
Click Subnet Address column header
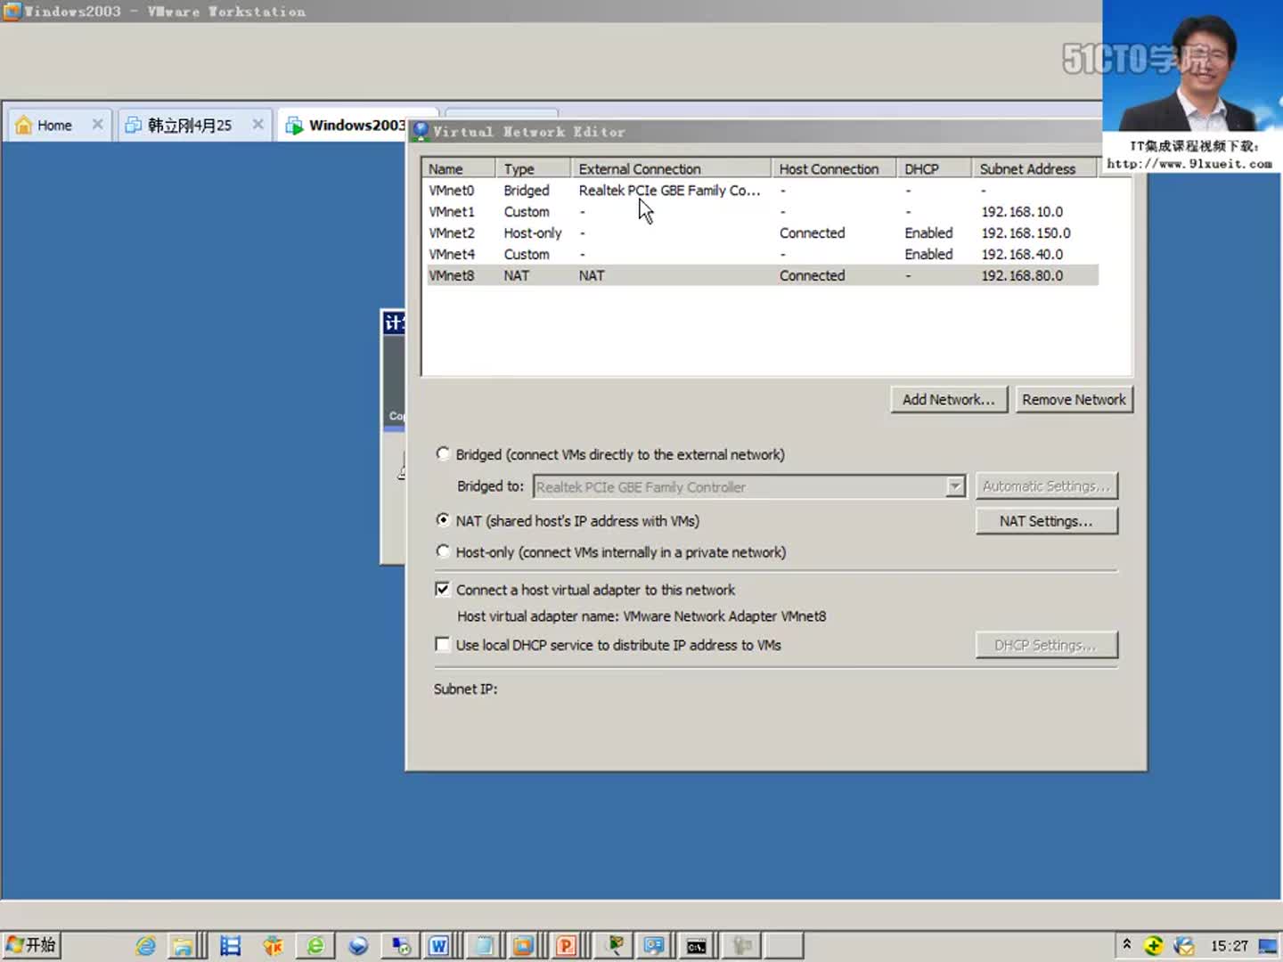click(1034, 168)
